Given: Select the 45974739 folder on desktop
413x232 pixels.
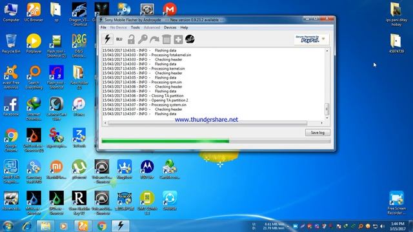Looking at the screenshot, I should click(x=396, y=44).
